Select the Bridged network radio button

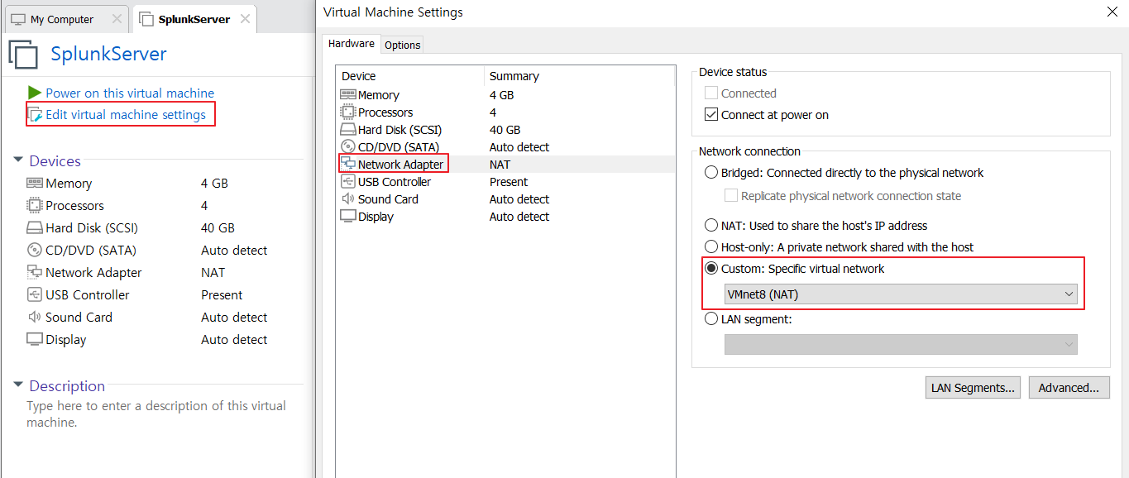point(711,173)
